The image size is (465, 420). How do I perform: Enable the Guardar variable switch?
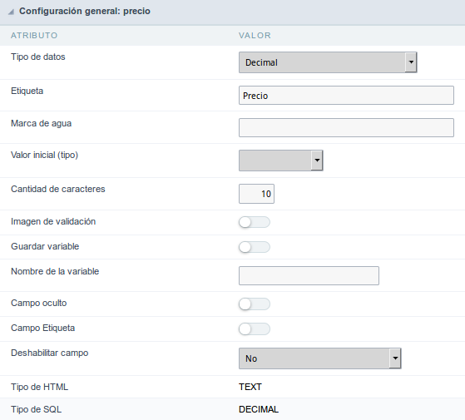255,247
